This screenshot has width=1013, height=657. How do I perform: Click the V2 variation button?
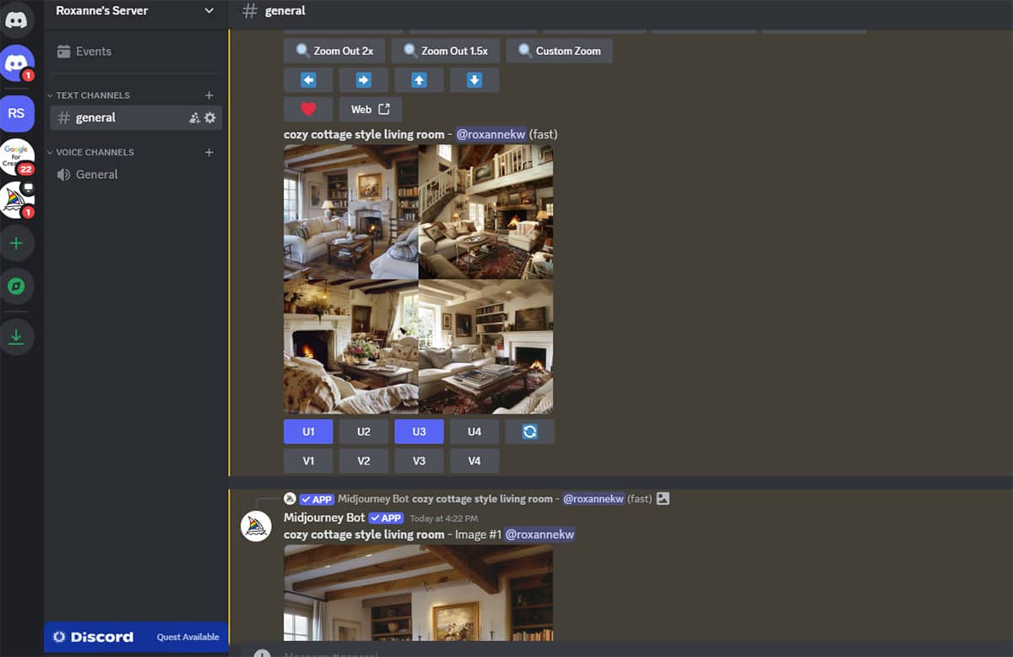(364, 461)
